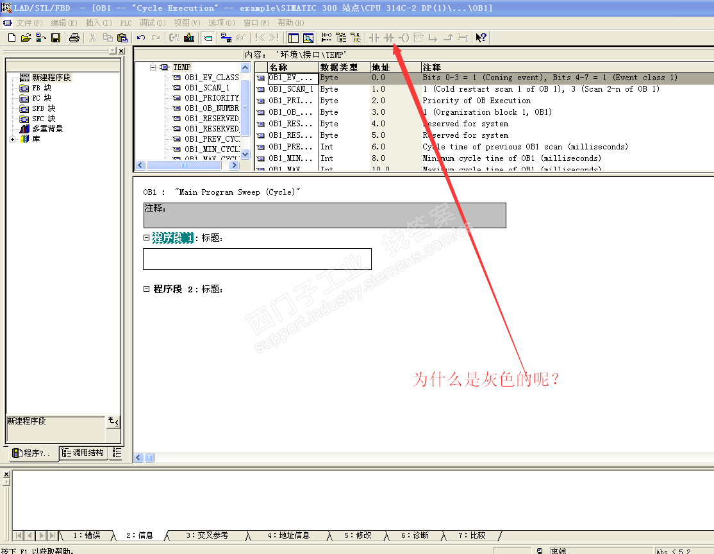This screenshot has height=554, width=714.
Task: Open the 选项(O) menu
Action: click(x=221, y=23)
